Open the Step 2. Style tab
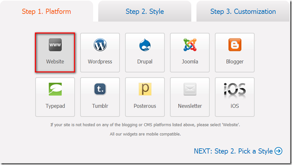292x165 pixels. [145, 11]
